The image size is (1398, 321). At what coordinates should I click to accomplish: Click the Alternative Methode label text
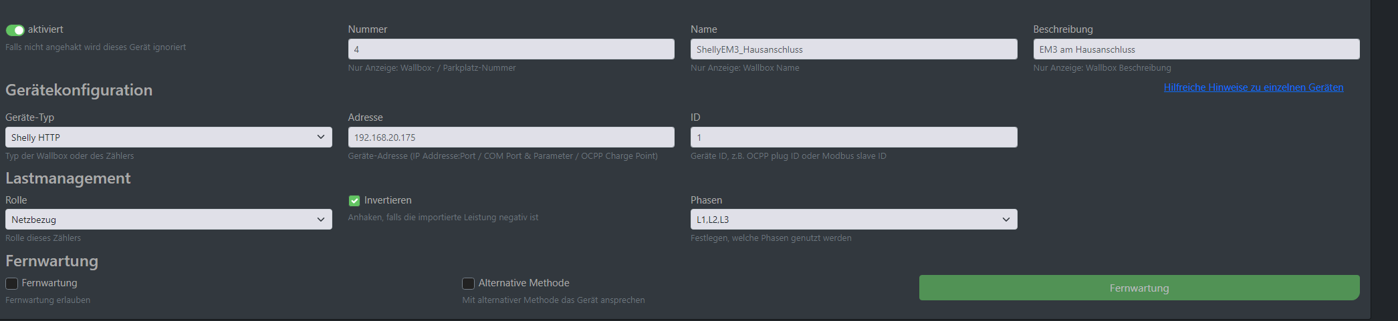(524, 283)
